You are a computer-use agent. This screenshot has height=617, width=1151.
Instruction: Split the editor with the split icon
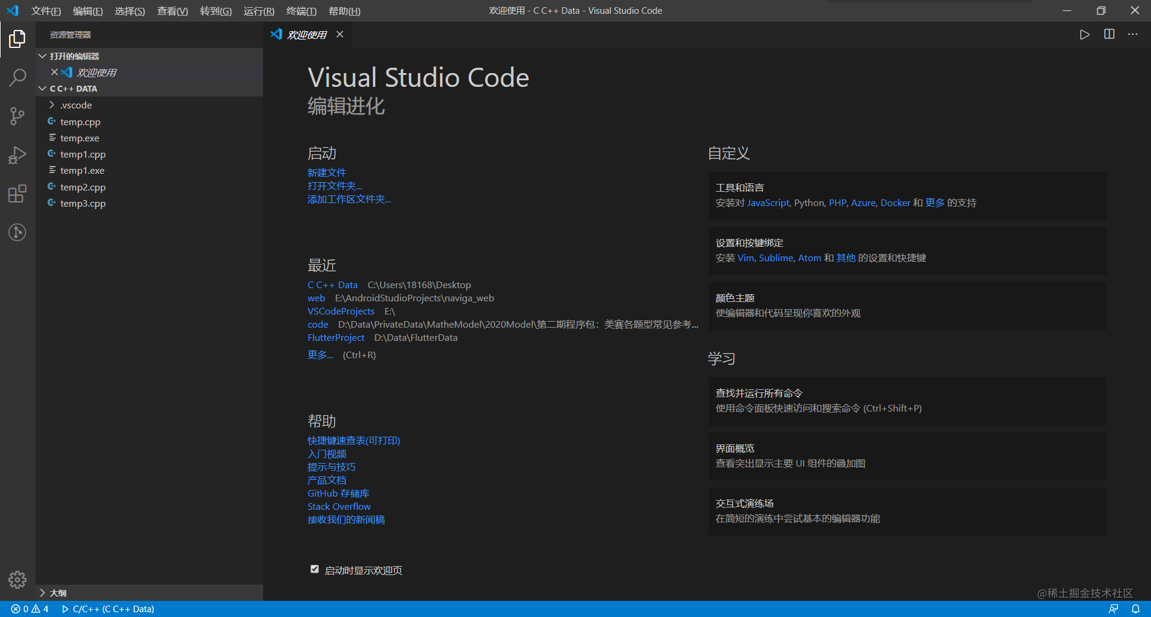1109,34
